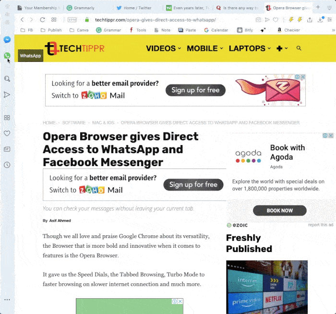Open the downloads popup

tap(320, 20)
